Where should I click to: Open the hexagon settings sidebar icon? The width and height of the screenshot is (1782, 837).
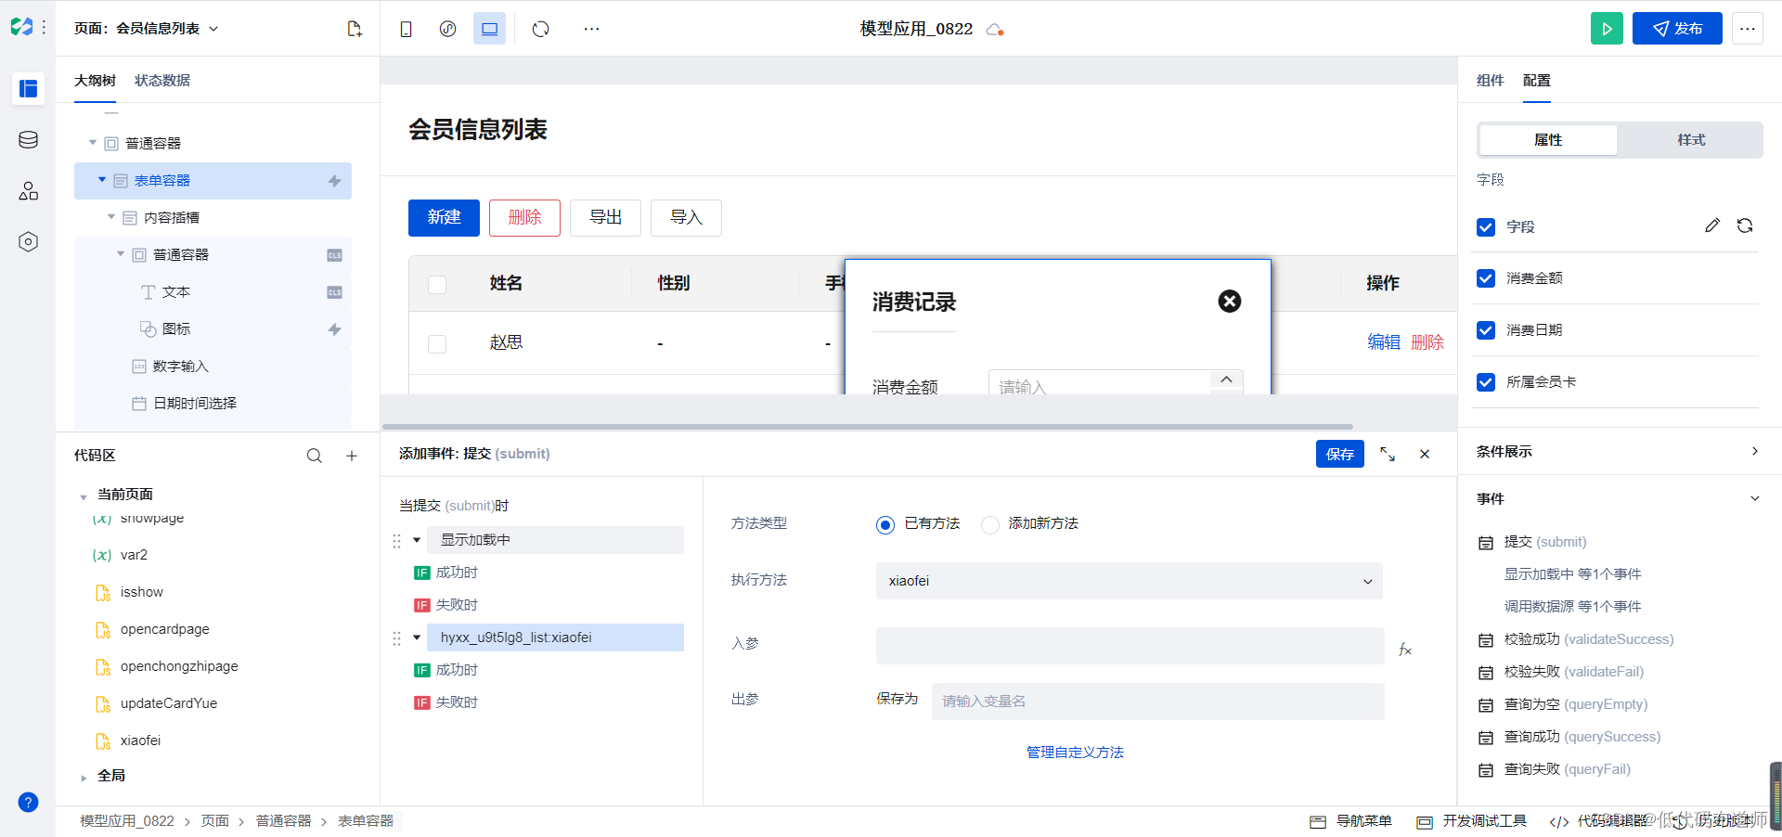coord(29,242)
